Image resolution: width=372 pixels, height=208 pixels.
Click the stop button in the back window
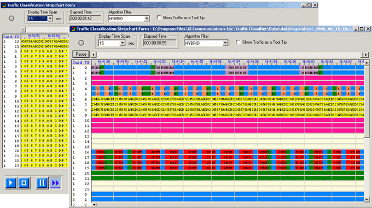tap(24, 183)
